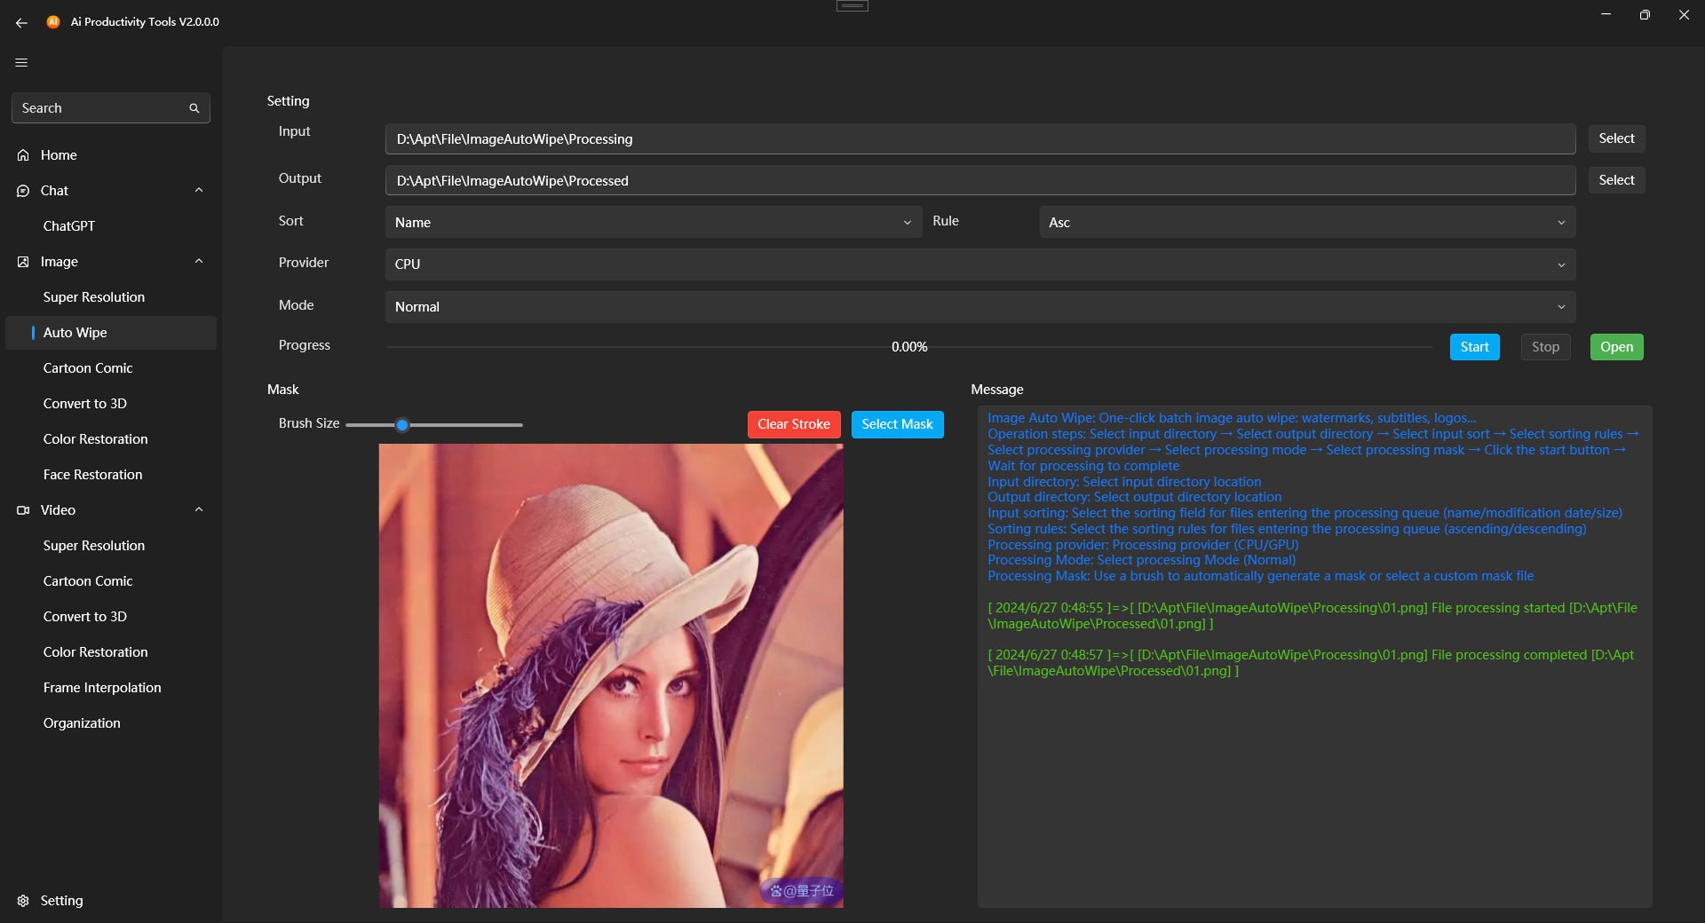Collapse the Image section chevron
This screenshot has height=923, width=1705.
(x=199, y=261)
